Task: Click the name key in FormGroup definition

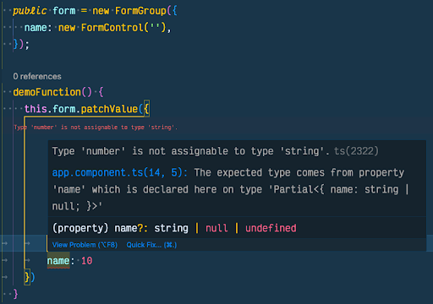Action: (36, 28)
